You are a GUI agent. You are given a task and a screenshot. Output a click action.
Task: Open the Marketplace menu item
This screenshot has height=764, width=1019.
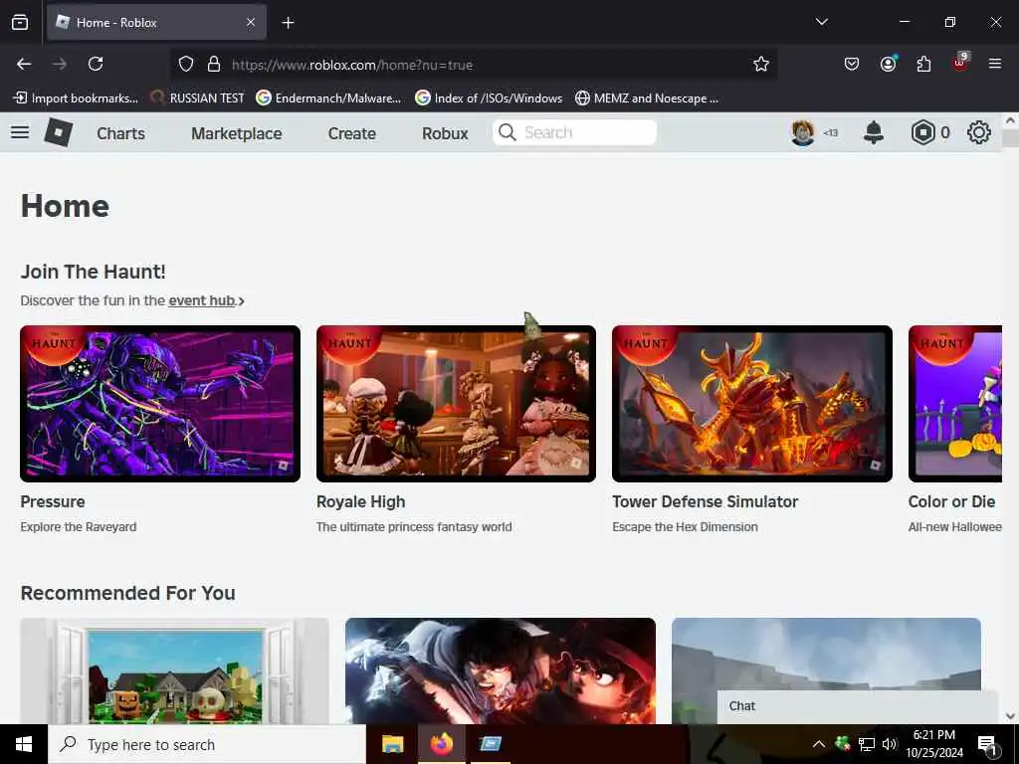click(237, 133)
